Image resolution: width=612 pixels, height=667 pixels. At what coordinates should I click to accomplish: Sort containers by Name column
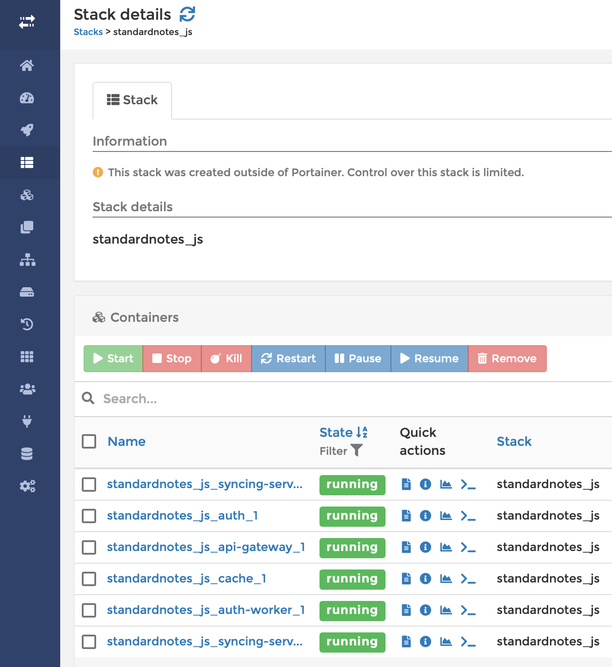click(127, 441)
